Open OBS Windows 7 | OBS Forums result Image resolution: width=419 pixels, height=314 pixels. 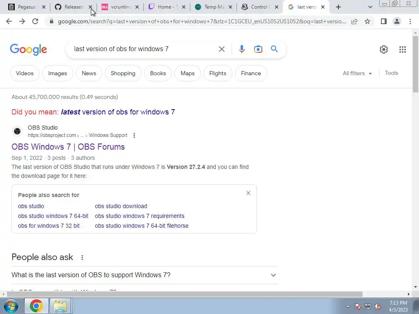coord(68,147)
